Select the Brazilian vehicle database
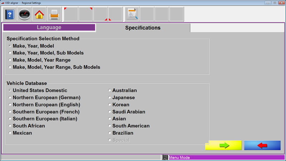 (x=121, y=133)
